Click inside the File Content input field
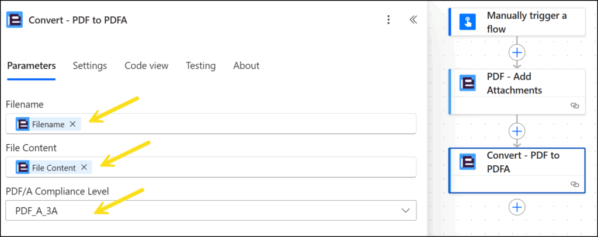The width and height of the screenshot is (598, 237). coord(251,167)
